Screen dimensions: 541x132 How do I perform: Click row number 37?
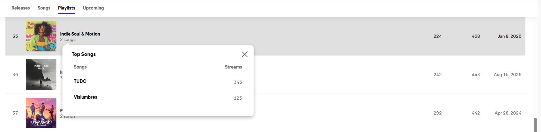[x=15, y=113]
